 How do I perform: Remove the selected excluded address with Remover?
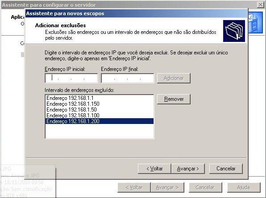tap(174, 99)
